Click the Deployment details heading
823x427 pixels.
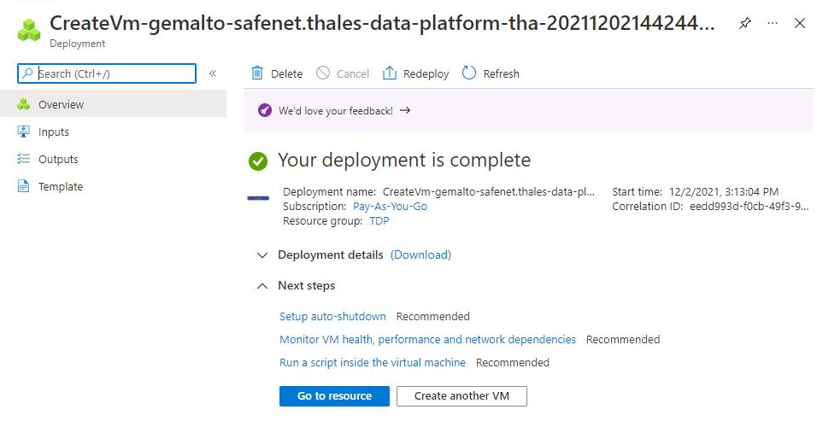click(x=331, y=255)
